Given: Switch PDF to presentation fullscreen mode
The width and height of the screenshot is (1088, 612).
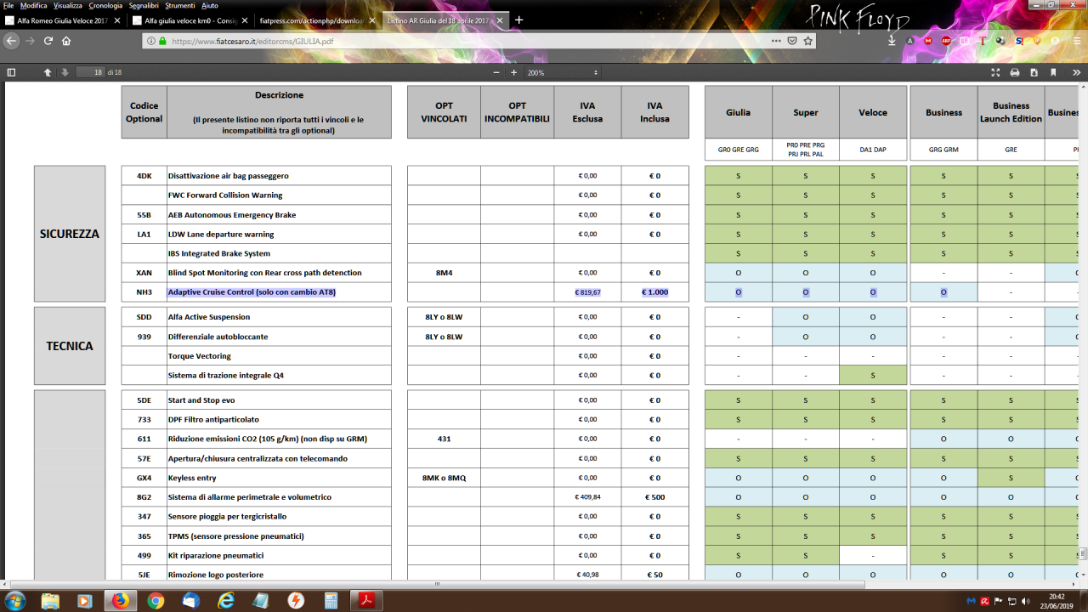Looking at the screenshot, I should click(995, 72).
